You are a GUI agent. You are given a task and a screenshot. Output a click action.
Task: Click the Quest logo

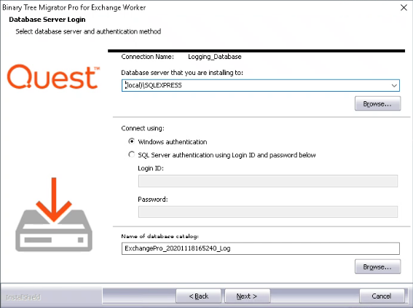pyautogui.click(x=53, y=76)
